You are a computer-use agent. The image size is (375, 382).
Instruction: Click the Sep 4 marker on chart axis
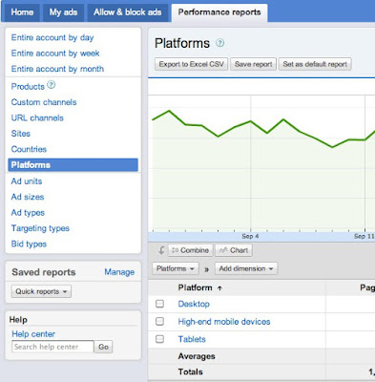pos(250,236)
